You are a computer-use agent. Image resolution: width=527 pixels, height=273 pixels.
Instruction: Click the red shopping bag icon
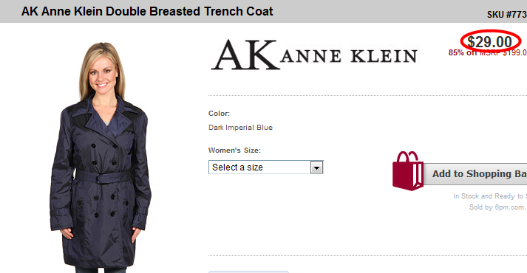point(408,171)
